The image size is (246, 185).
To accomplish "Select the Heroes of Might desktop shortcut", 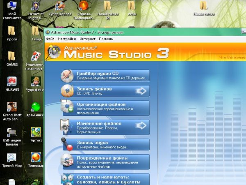I will [x=36, y=10].
